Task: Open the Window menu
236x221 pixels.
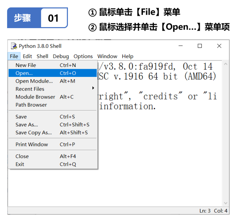Action: (107, 56)
